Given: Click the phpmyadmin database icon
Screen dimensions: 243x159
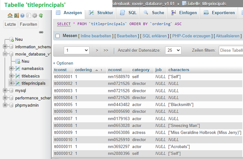Looking at the screenshot, I should (11, 105).
